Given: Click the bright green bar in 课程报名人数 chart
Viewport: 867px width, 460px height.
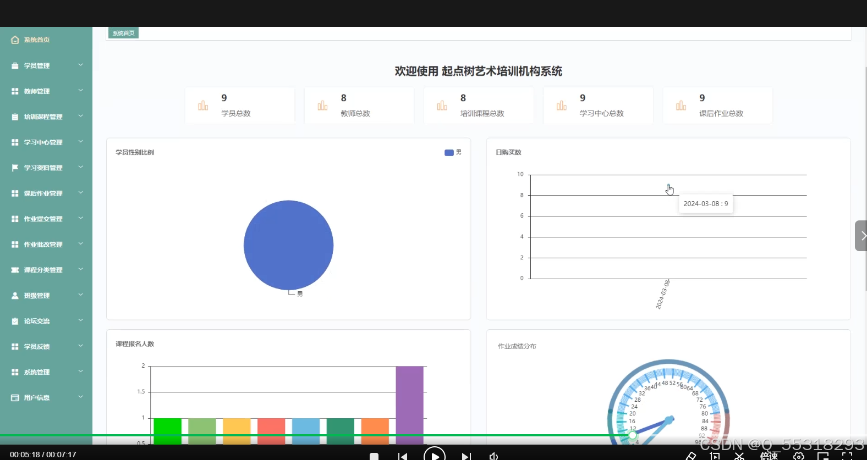Looking at the screenshot, I should [168, 431].
